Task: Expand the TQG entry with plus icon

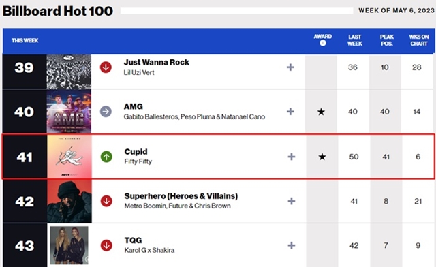Action: click(x=292, y=245)
